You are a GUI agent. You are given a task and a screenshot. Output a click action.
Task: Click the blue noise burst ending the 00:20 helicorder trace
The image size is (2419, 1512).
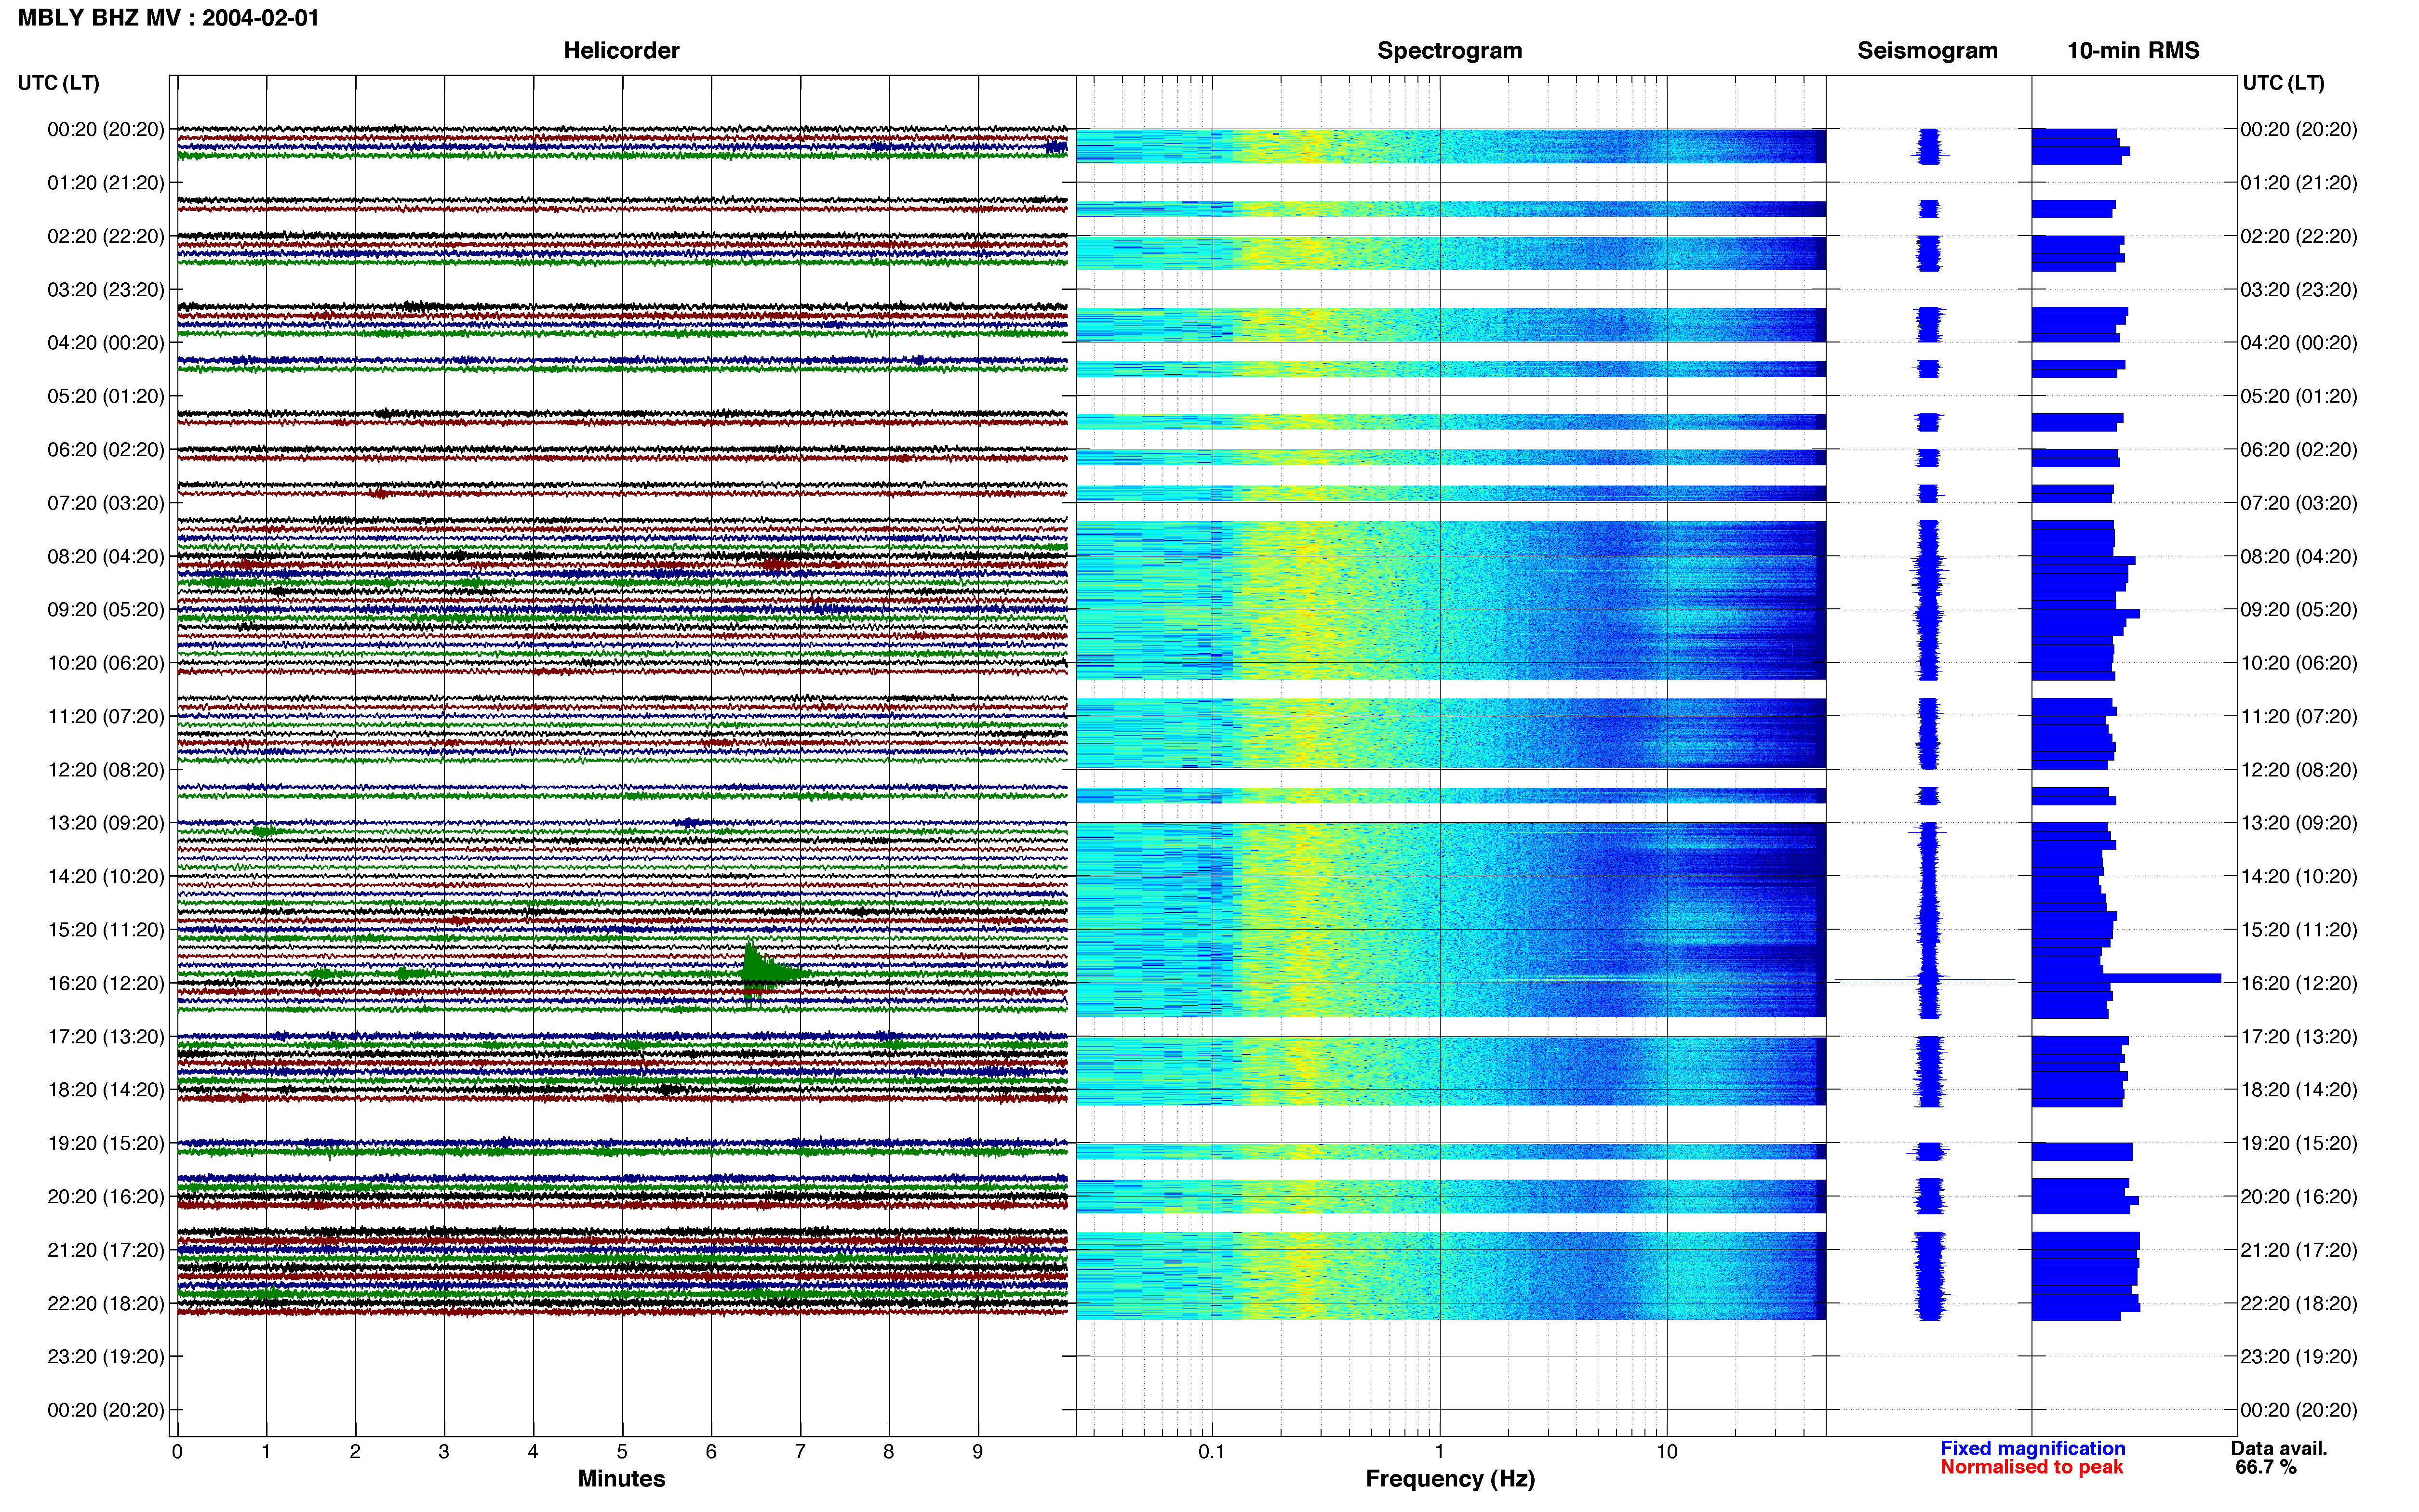pos(1056,147)
